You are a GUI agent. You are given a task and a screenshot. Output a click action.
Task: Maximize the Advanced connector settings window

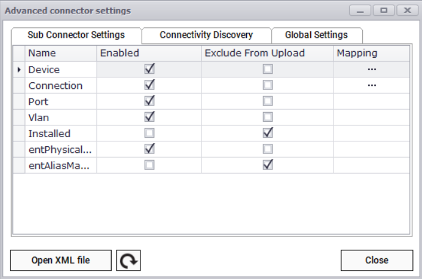click(383, 11)
